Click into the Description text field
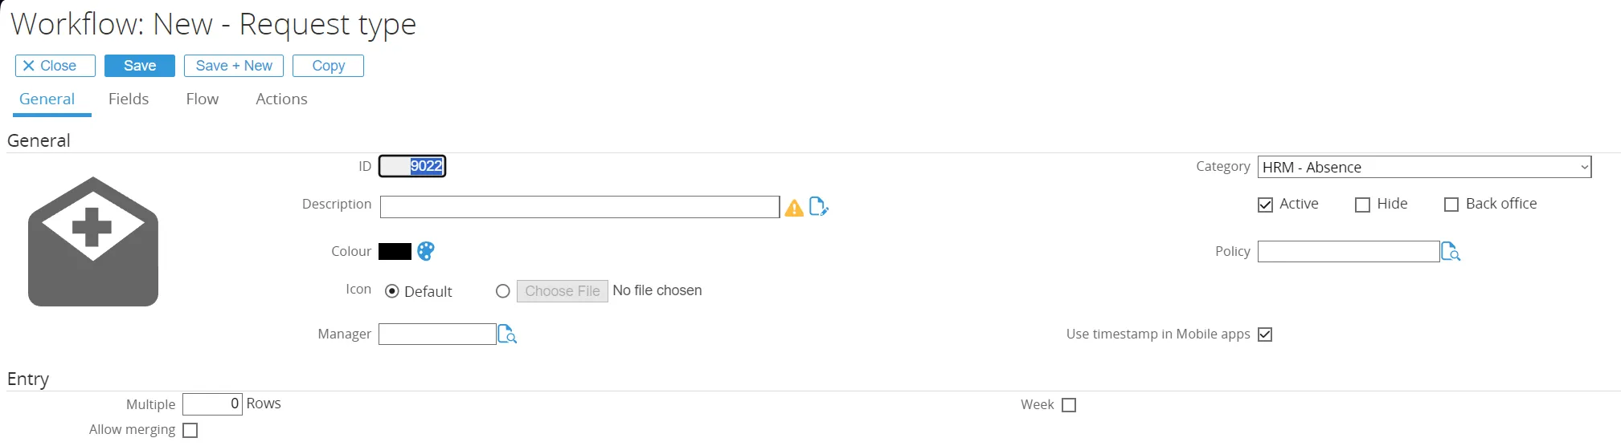 point(579,207)
